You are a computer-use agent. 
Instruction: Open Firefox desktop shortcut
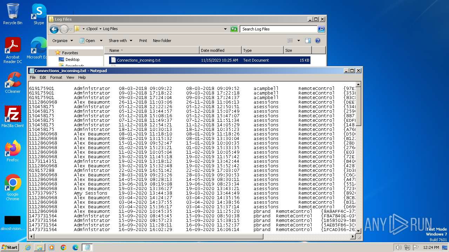tap(13, 151)
